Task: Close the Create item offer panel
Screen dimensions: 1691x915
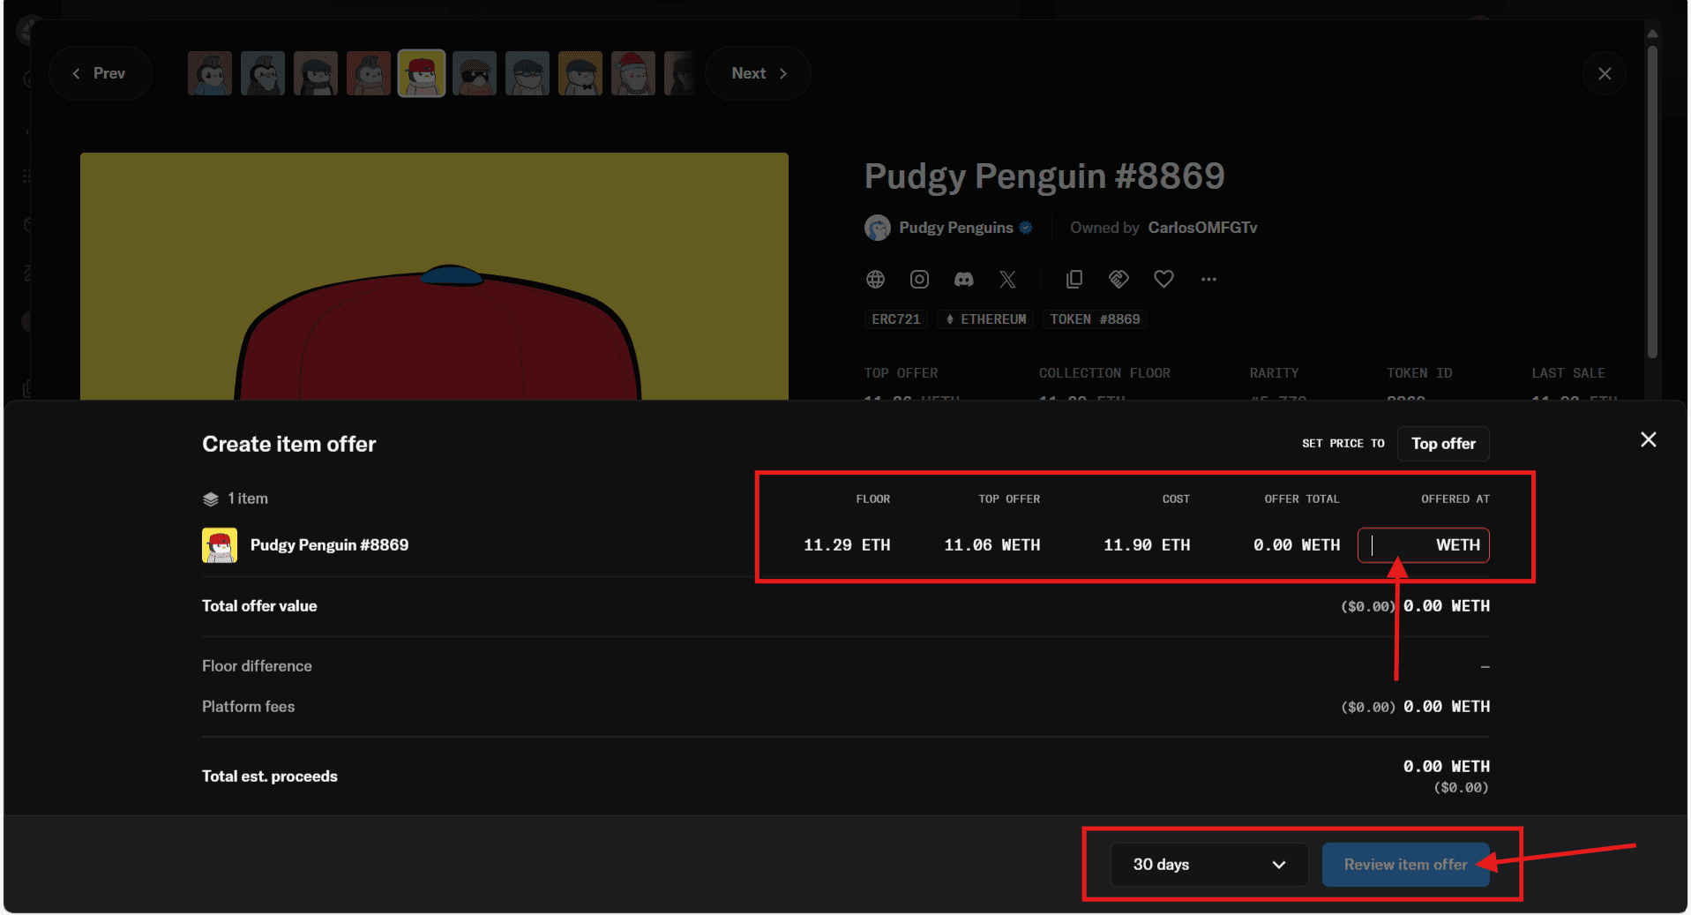Action: 1648,439
